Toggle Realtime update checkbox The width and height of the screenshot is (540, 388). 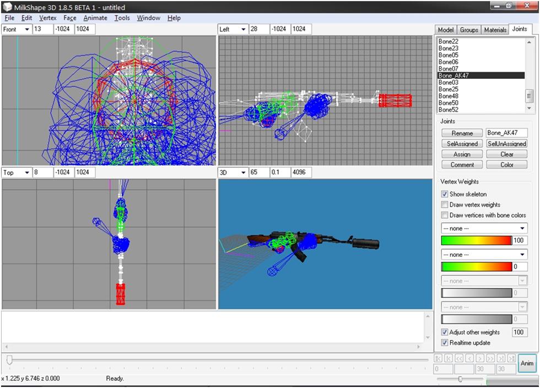445,342
